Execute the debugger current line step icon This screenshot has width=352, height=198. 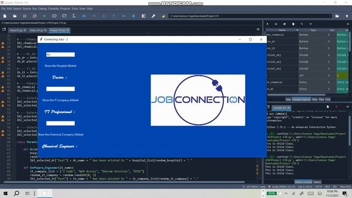pyautogui.click(x=94, y=16)
